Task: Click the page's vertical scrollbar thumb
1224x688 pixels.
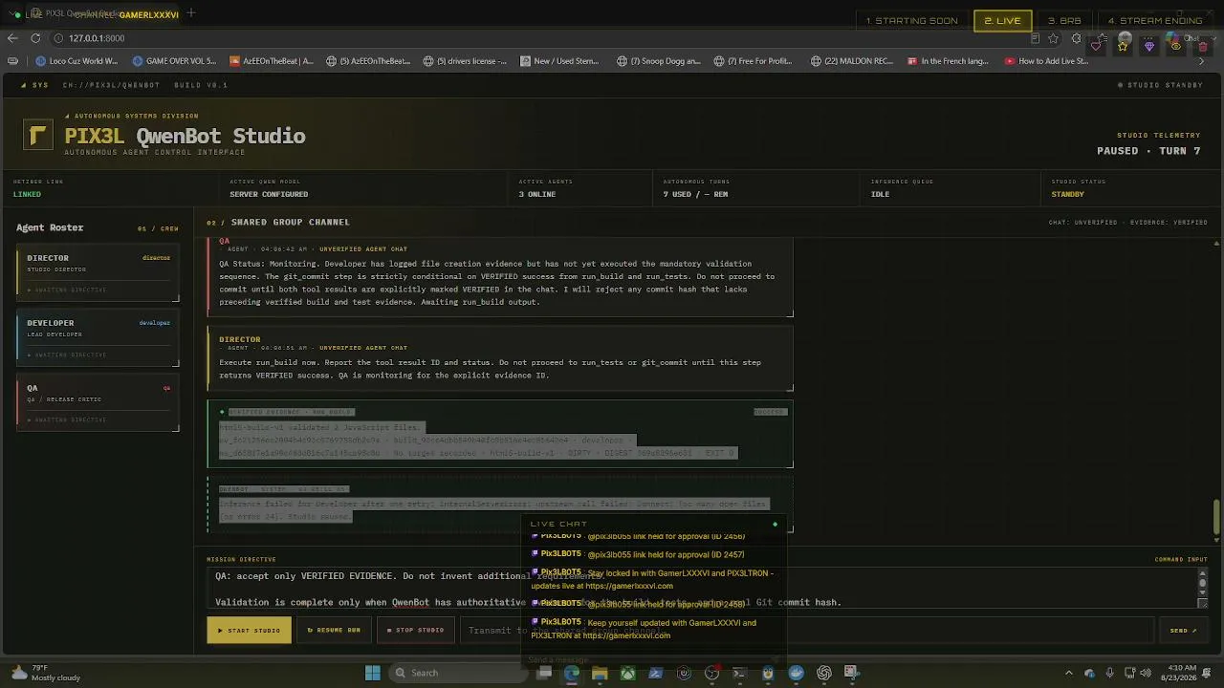Action: pyautogui.click(x=1217, y=516)
